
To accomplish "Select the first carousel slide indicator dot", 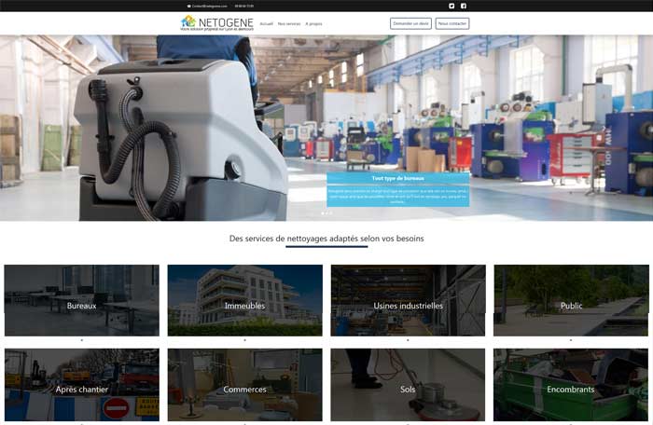I will click(322, 213).
